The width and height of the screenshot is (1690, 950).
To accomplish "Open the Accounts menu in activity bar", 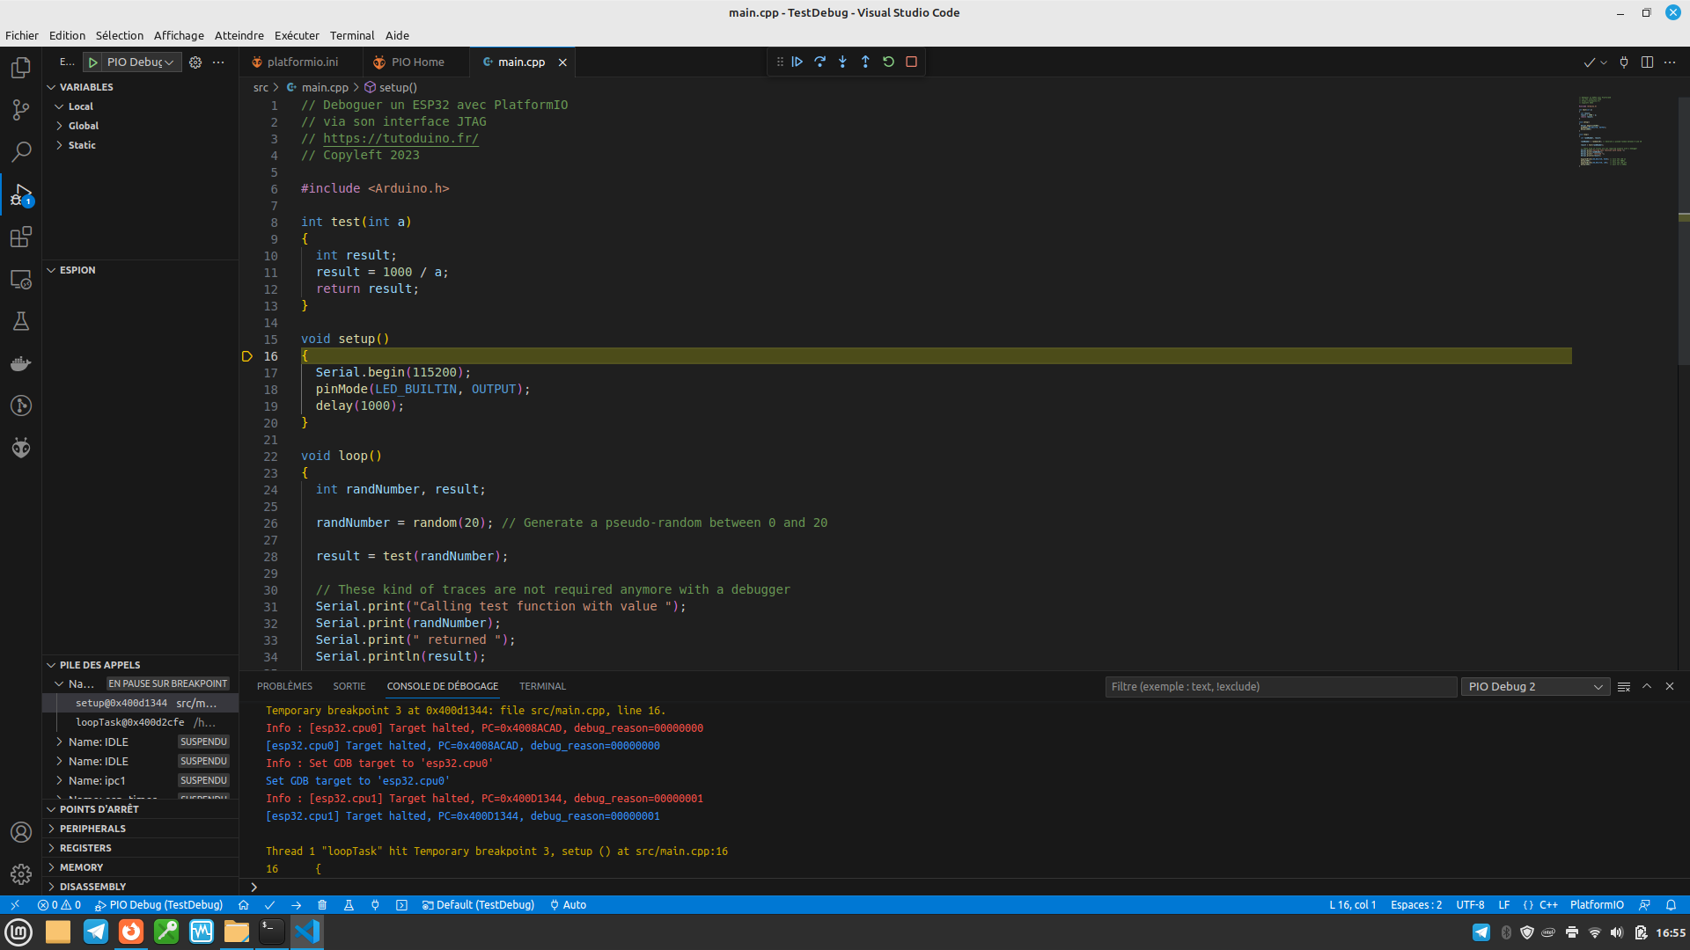I will pyautogui.click(x=21, y=832).
